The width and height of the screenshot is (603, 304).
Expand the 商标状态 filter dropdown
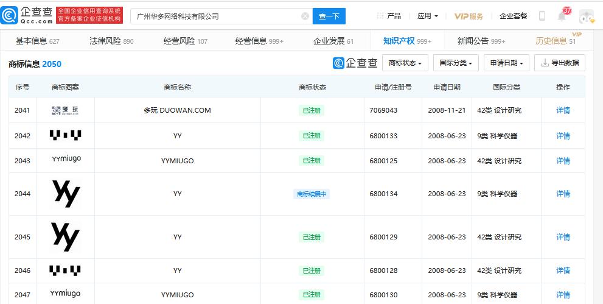pyautogui.click(x=405, y=63)
